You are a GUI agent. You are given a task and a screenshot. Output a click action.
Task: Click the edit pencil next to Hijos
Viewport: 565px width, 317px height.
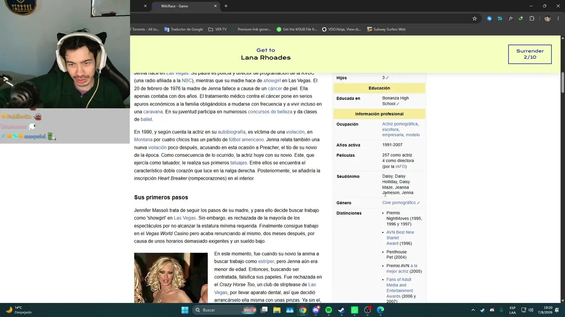pyautogui.click(x=387, y=78)
